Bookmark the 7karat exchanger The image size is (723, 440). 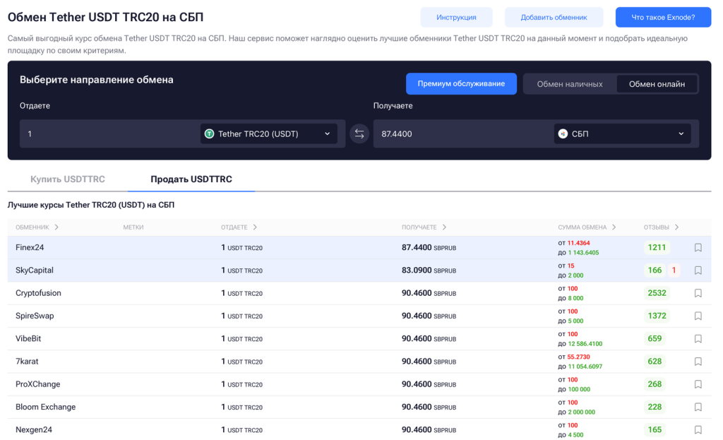coord(698,361)
